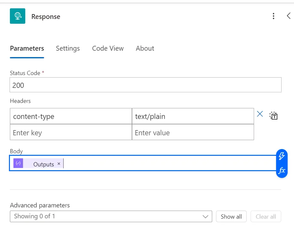
Task: Remove the Outputs token from Body
Action: pos(59,164)
